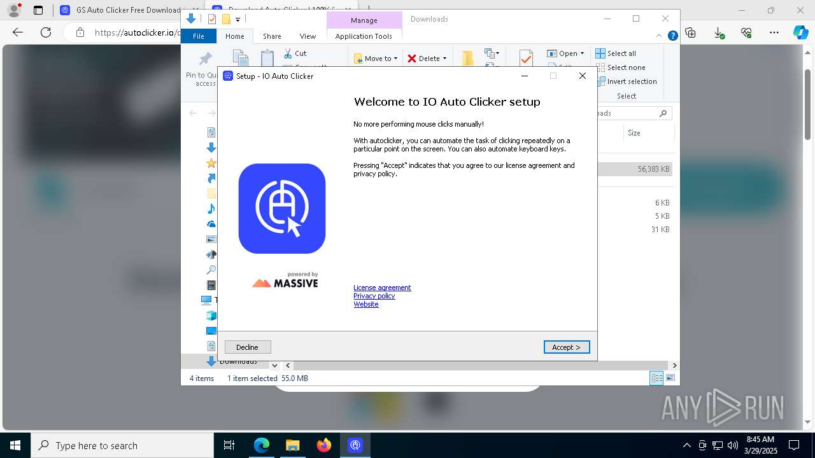Select the file row sized 56,383 KB
The height and width of the screenshot is (458, 815).
coord(635,169)
